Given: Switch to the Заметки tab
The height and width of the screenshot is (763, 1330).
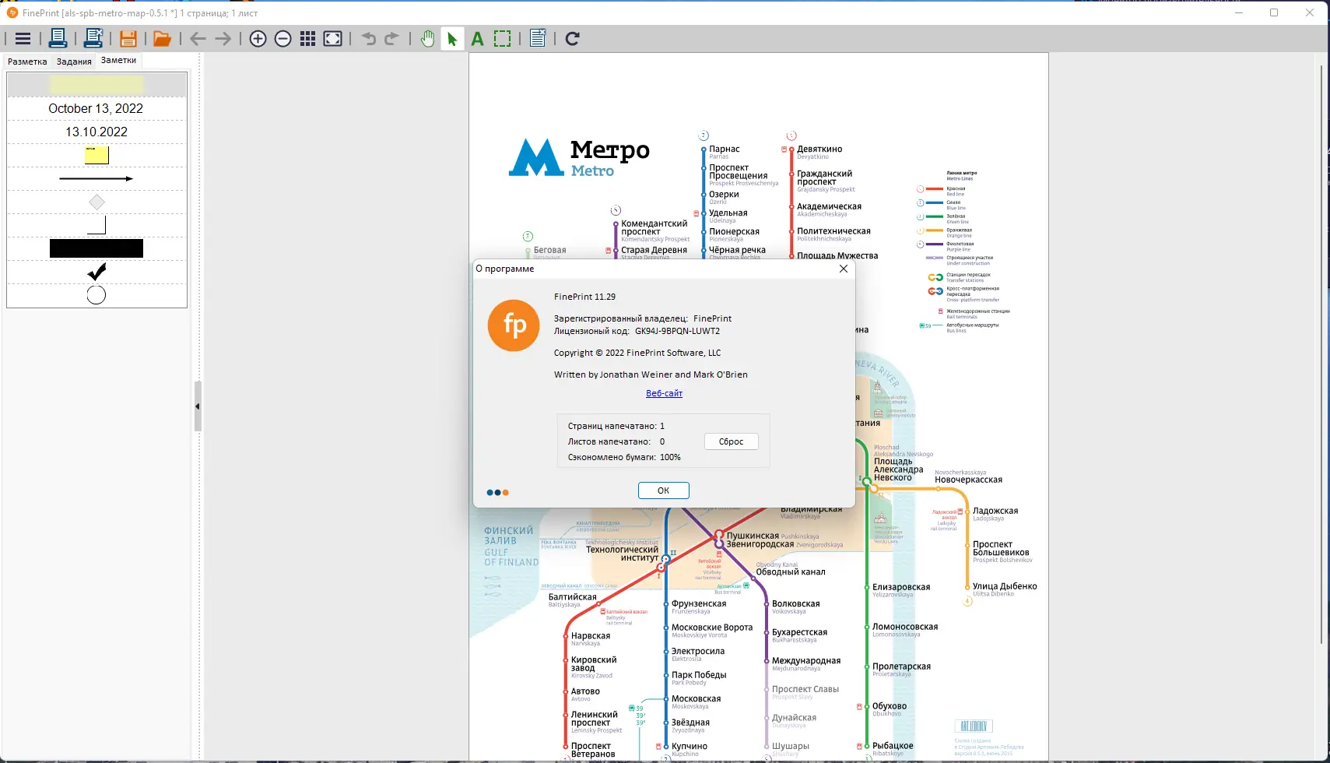Looking at the screenshot, I should click(x=118, y=60).
